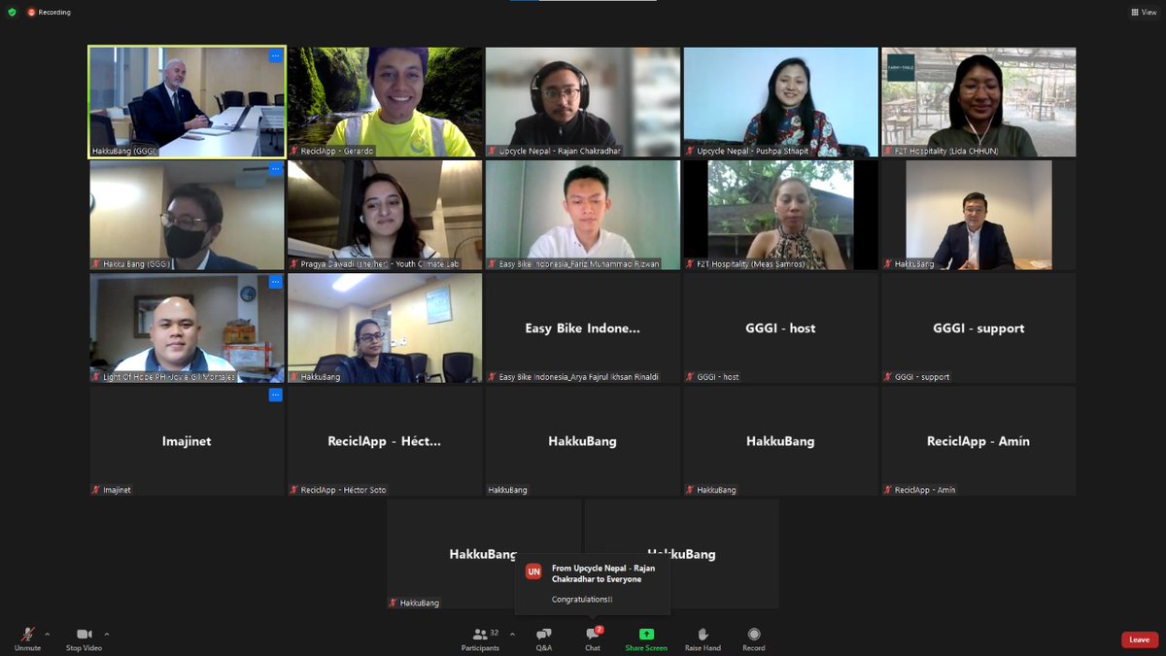The width and height of the screenshot is (1166, 656).
Task: Click 'Easy Bike Indonesia_Arya Fajrul Ikhsan Rinaldi' label
Action: pos(579,377)
